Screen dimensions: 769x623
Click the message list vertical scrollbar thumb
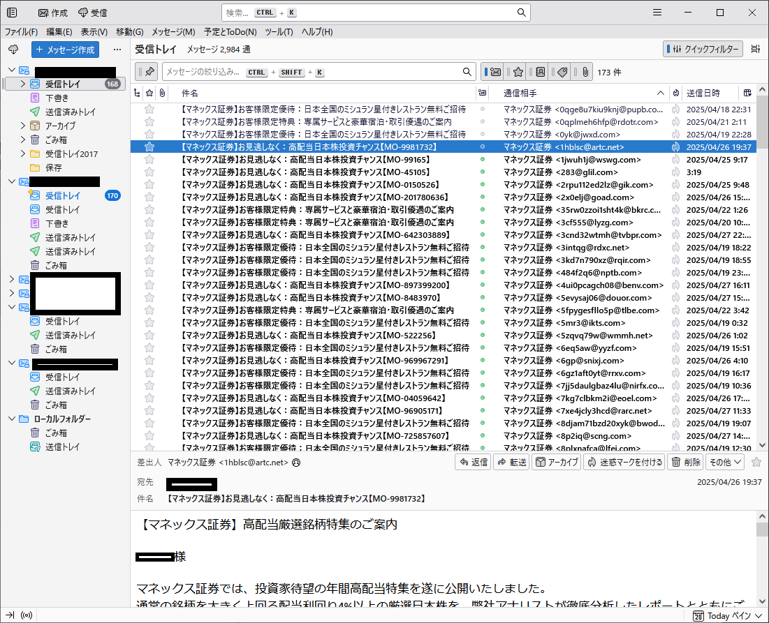click(761, 123)
